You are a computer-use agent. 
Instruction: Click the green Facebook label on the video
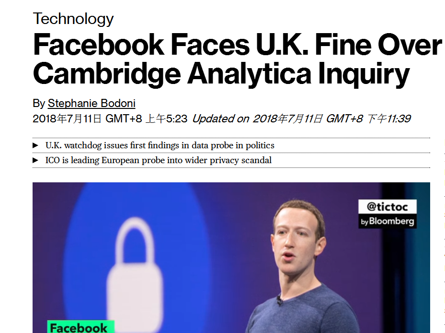coord(79,327)
